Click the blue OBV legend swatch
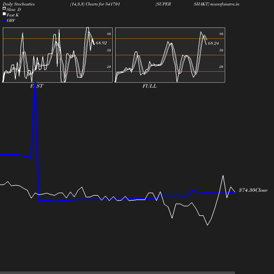This screenshot has height=274, width=274. tap(4, 21)
